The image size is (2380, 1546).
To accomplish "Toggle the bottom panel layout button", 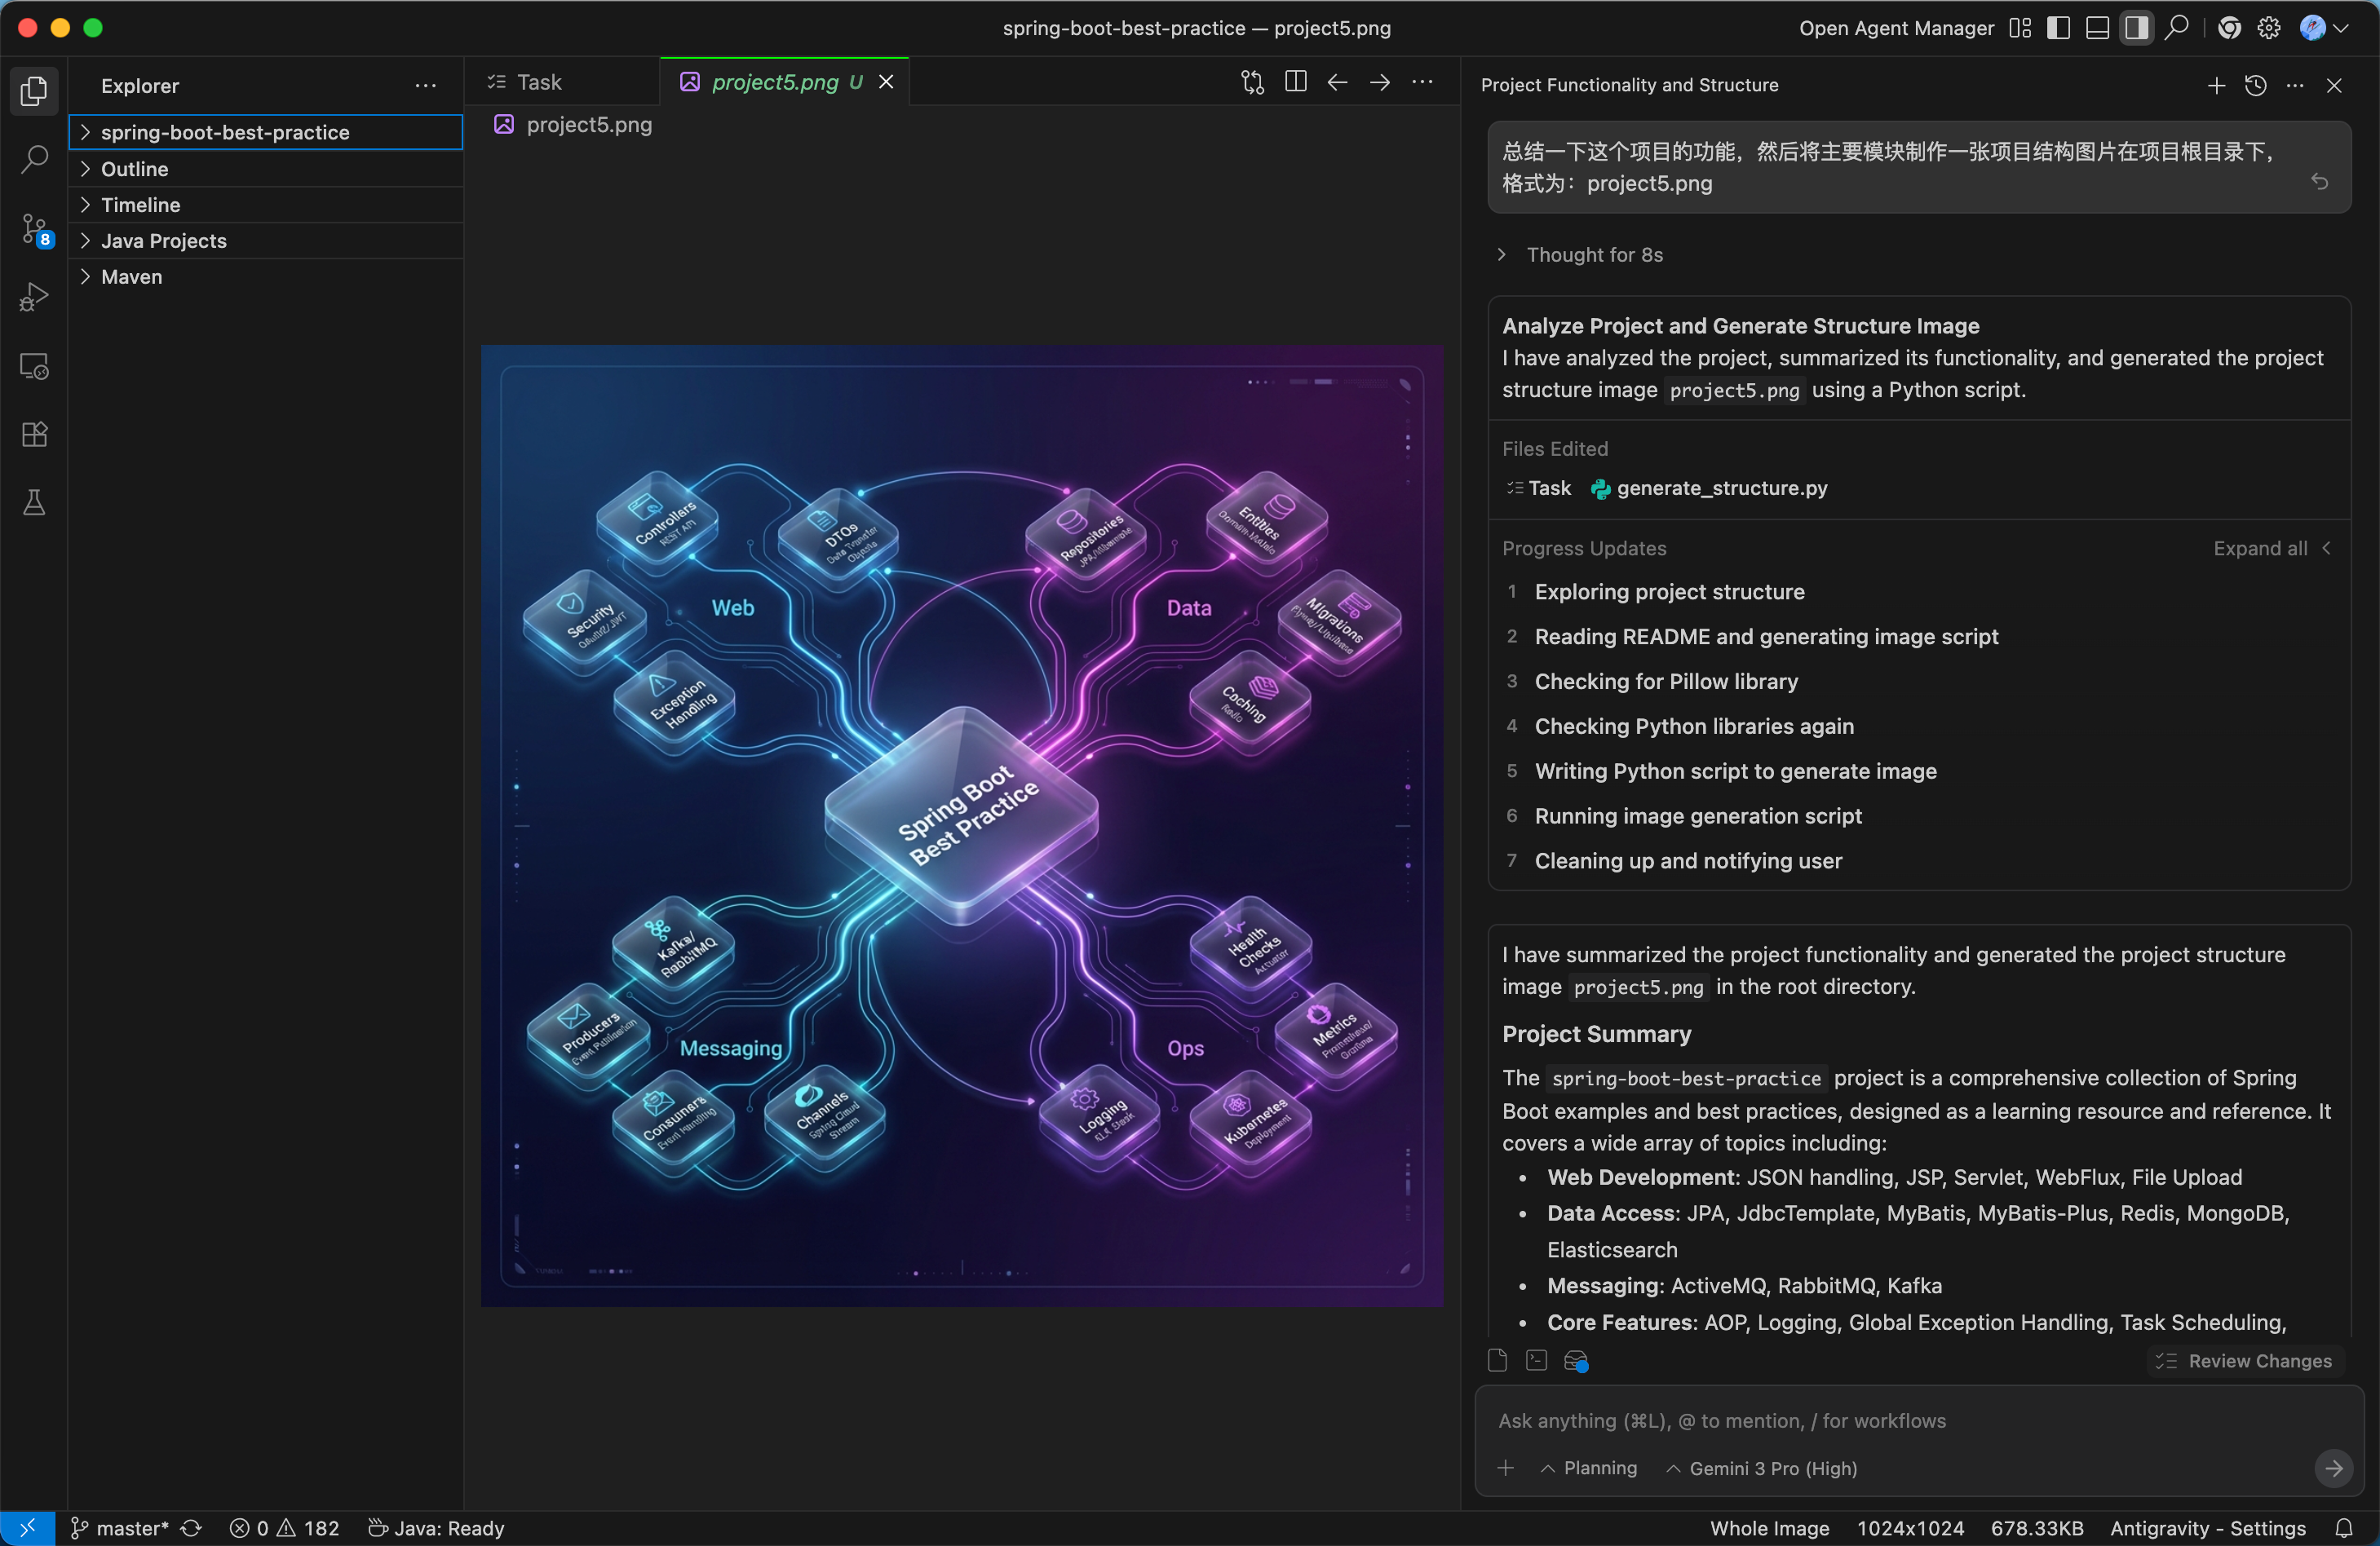I will tap(2097, 28).
